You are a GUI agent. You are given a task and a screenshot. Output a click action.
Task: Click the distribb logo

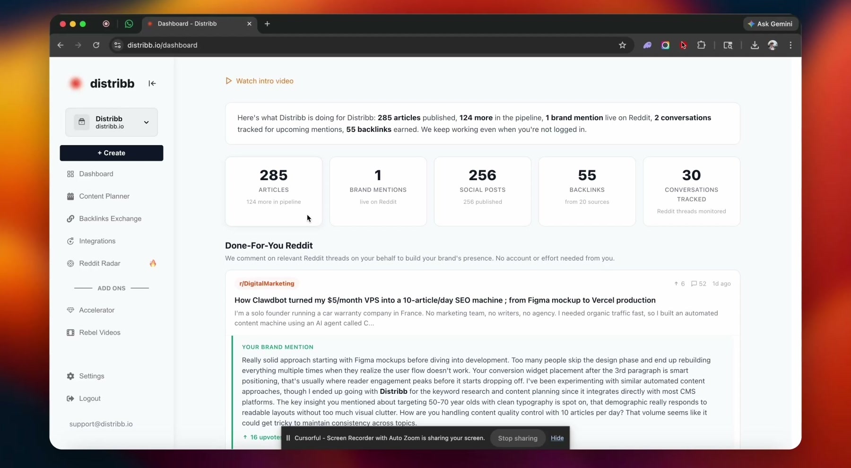[x=102, y=84]
